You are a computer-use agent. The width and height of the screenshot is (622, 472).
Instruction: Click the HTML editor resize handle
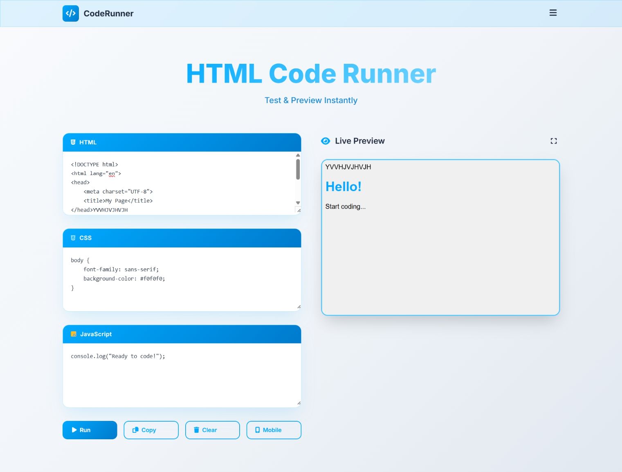[x=299, y=210]
